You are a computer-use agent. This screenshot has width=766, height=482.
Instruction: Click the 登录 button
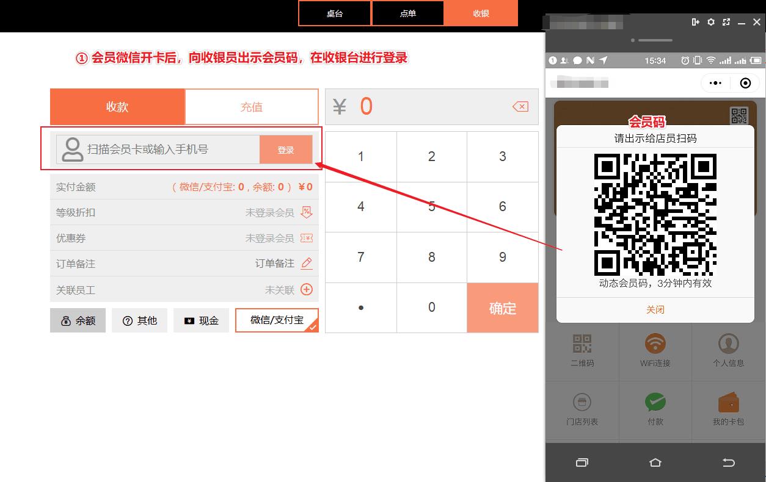tap(286, 149)
